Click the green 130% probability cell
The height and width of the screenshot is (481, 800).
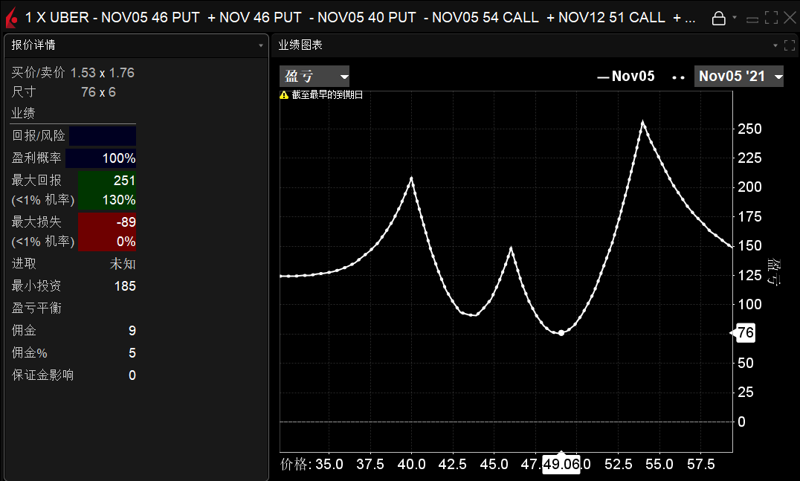107,200
